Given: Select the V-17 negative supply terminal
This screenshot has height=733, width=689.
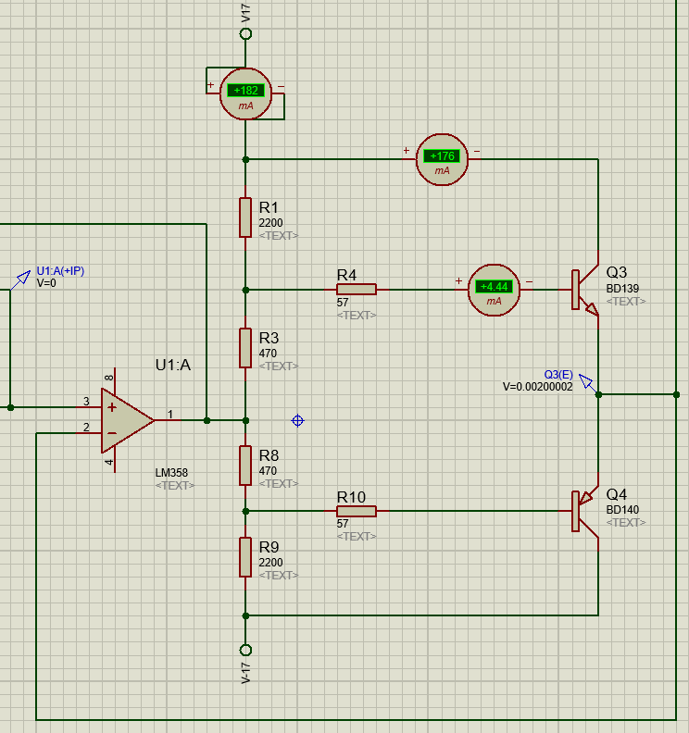Looking at the screenshot, I should 245,649.
